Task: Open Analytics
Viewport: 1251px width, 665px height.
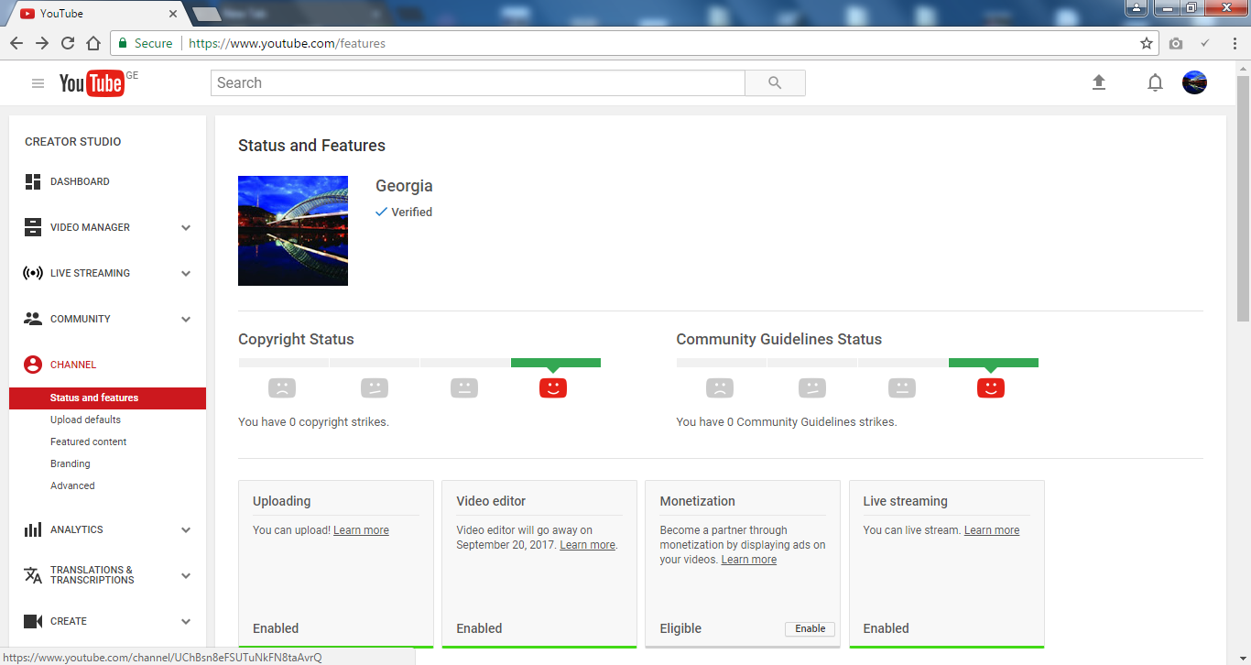Action: coord(77,529)
